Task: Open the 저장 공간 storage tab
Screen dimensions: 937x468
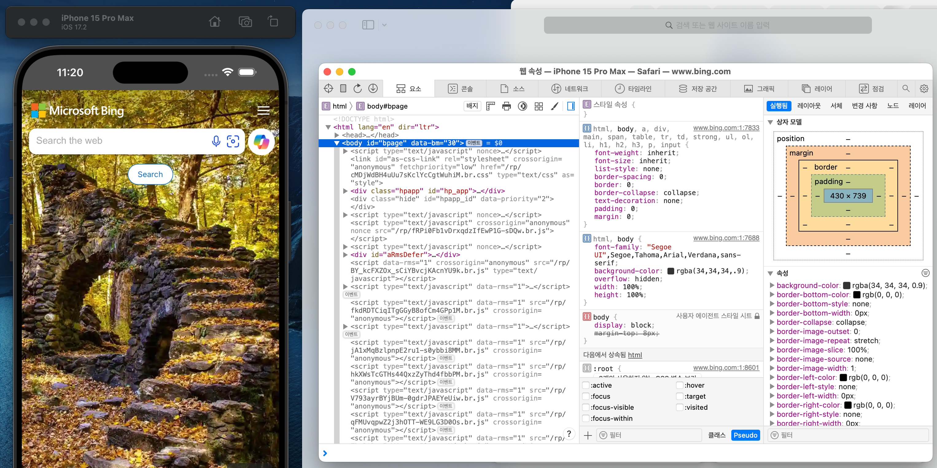Action: [x=698, y=89]
